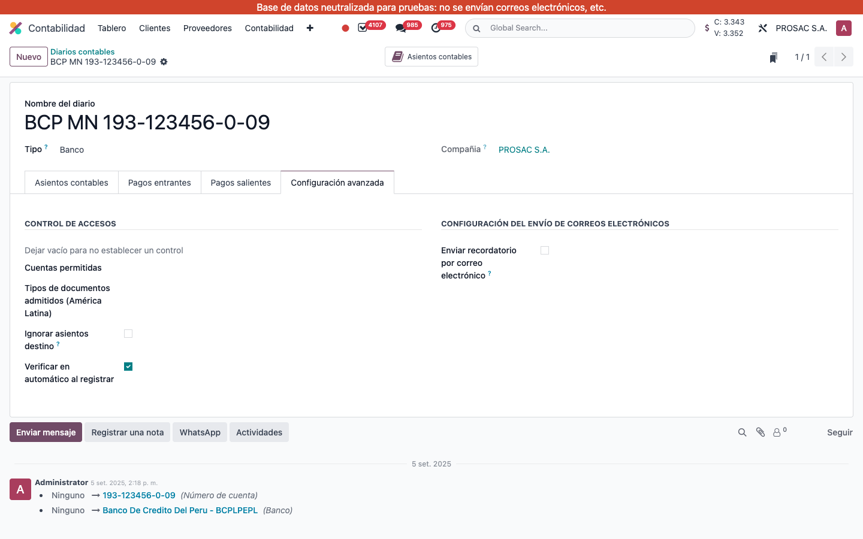
Task: Edit journal name BCP MN 193-123456-0-09
Action: pyautogui.click(x=147, y=123)
